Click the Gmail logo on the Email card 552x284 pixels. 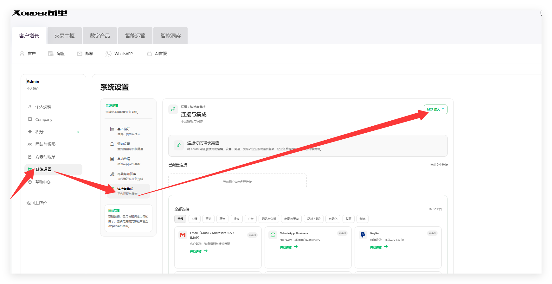pyautogui.click(x=183, y=235)
